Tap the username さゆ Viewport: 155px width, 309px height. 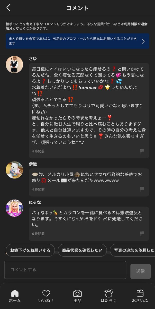pos(33,59)
